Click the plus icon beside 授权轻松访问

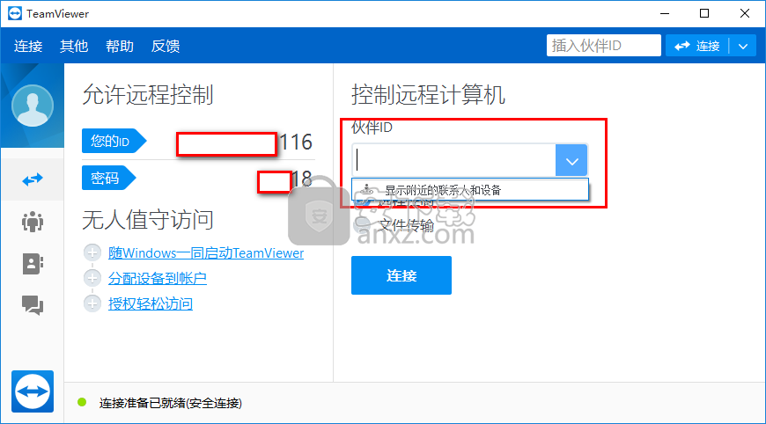coord(92,303)
